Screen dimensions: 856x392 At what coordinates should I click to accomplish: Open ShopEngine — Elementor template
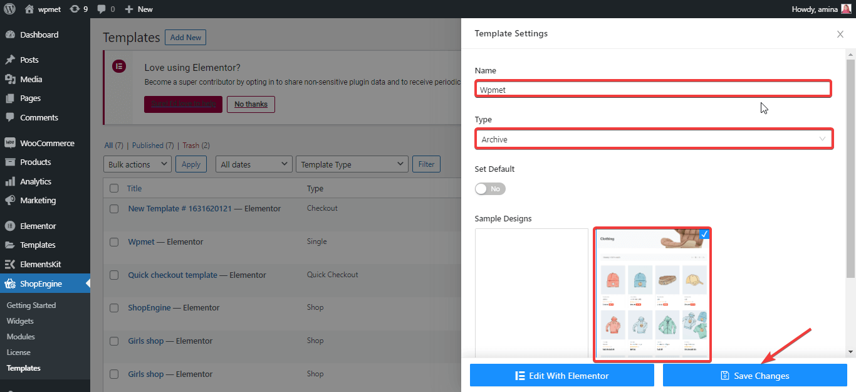pos(174,307)
